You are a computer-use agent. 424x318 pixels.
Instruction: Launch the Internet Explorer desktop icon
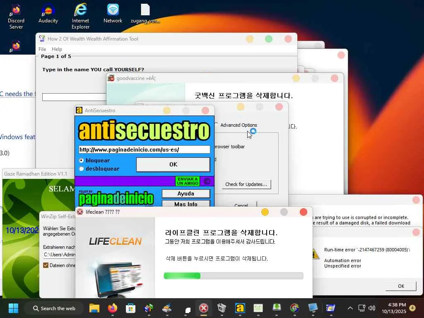tap(80, 16)
